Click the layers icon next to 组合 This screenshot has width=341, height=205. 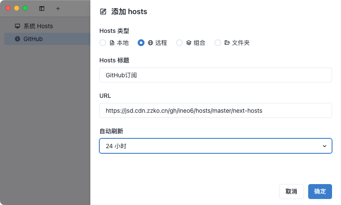[189, 43]
